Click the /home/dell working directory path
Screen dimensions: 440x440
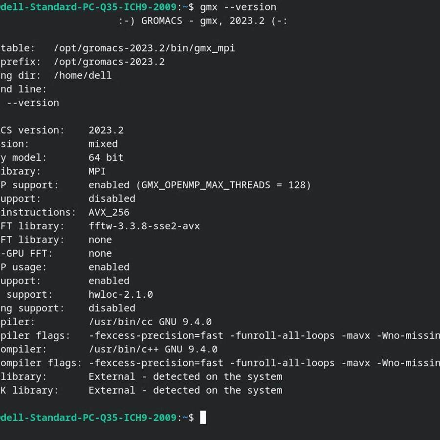[83, 75]
